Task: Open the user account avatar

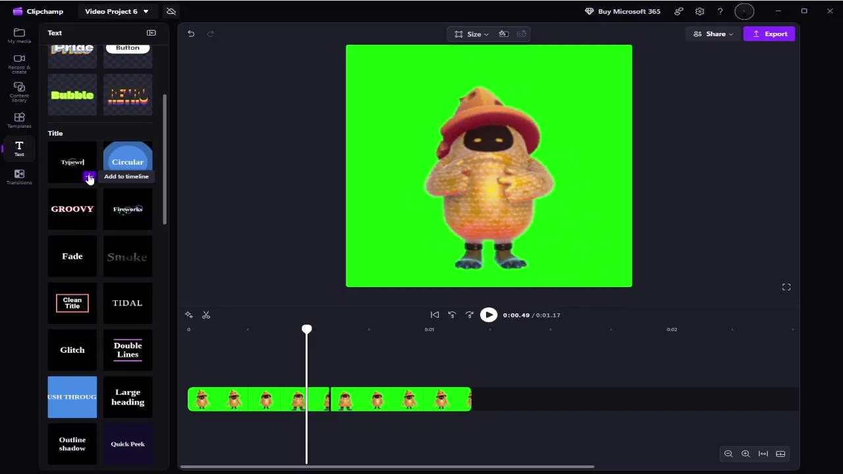Action: pos(744,11)
